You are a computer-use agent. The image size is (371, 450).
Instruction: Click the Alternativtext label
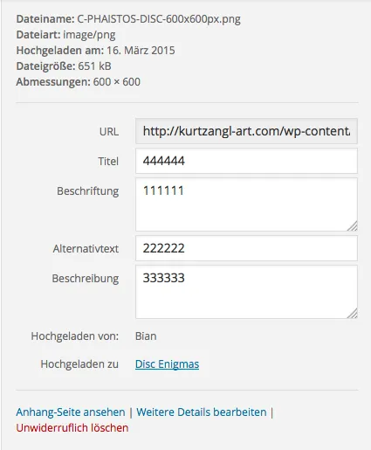coord(86,249)
